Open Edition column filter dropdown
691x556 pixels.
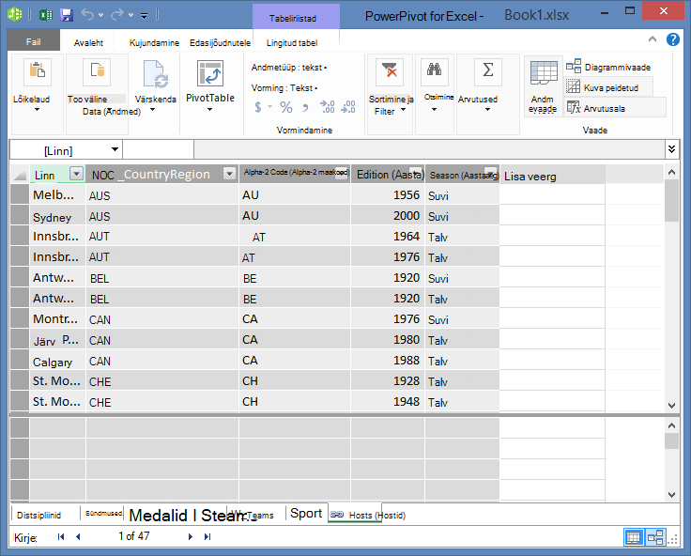(416, 173)
